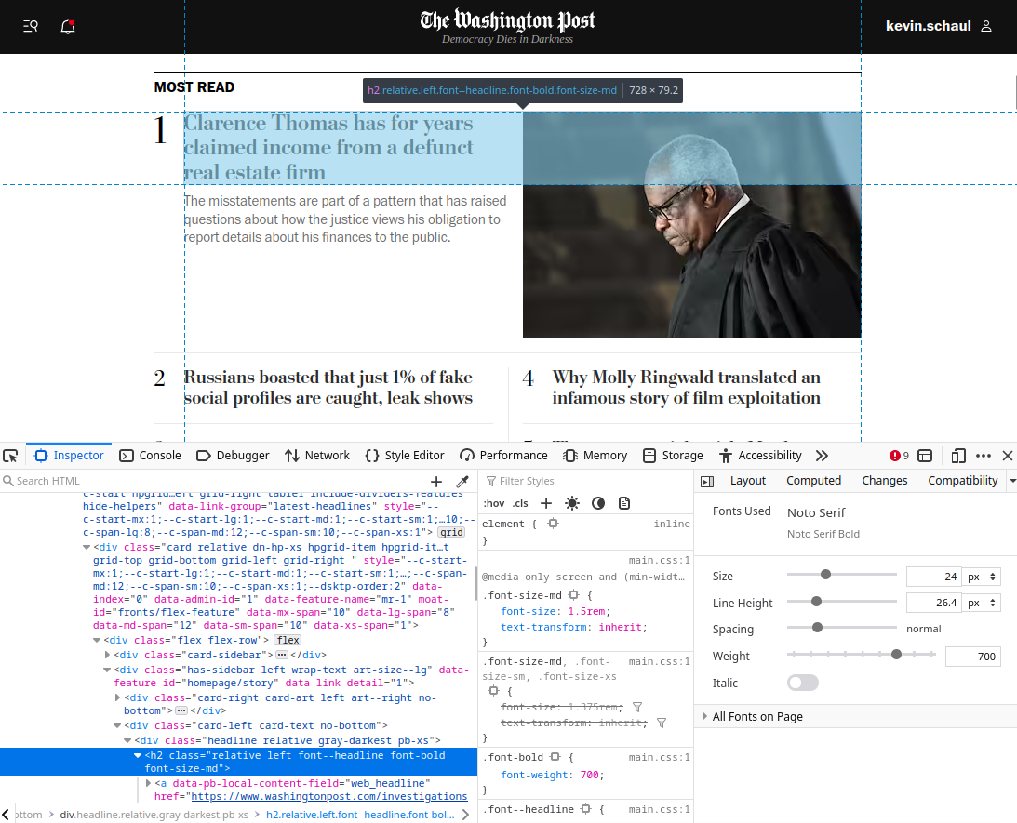Highlight elements matching .font--headline selector
The width and height of the screenshot is (1017, 823).
pyautogui.click(x=585, y=809)
